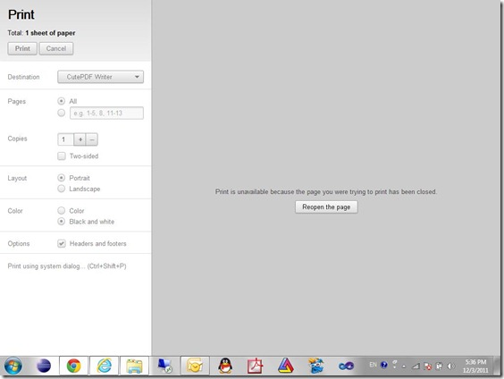Decrease copies with the minus button

(92, 139)
